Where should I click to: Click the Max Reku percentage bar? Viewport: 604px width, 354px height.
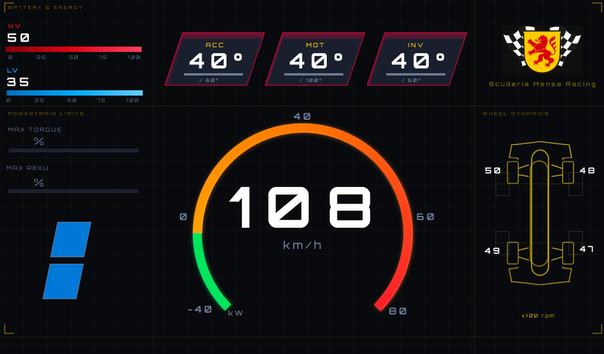73,191
